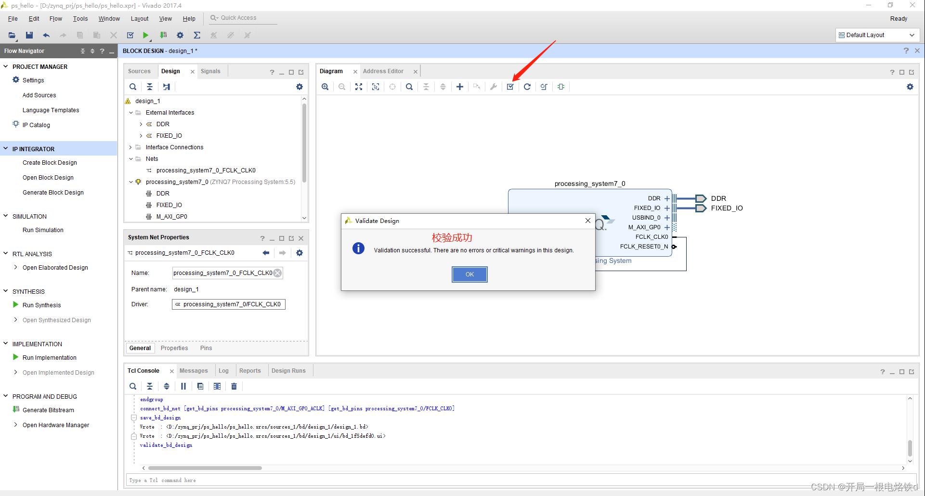Viewport: 925px width, 496px height.
Task: Switch to the Pins tab in Net Properties
Action: (x=206, y=348)
